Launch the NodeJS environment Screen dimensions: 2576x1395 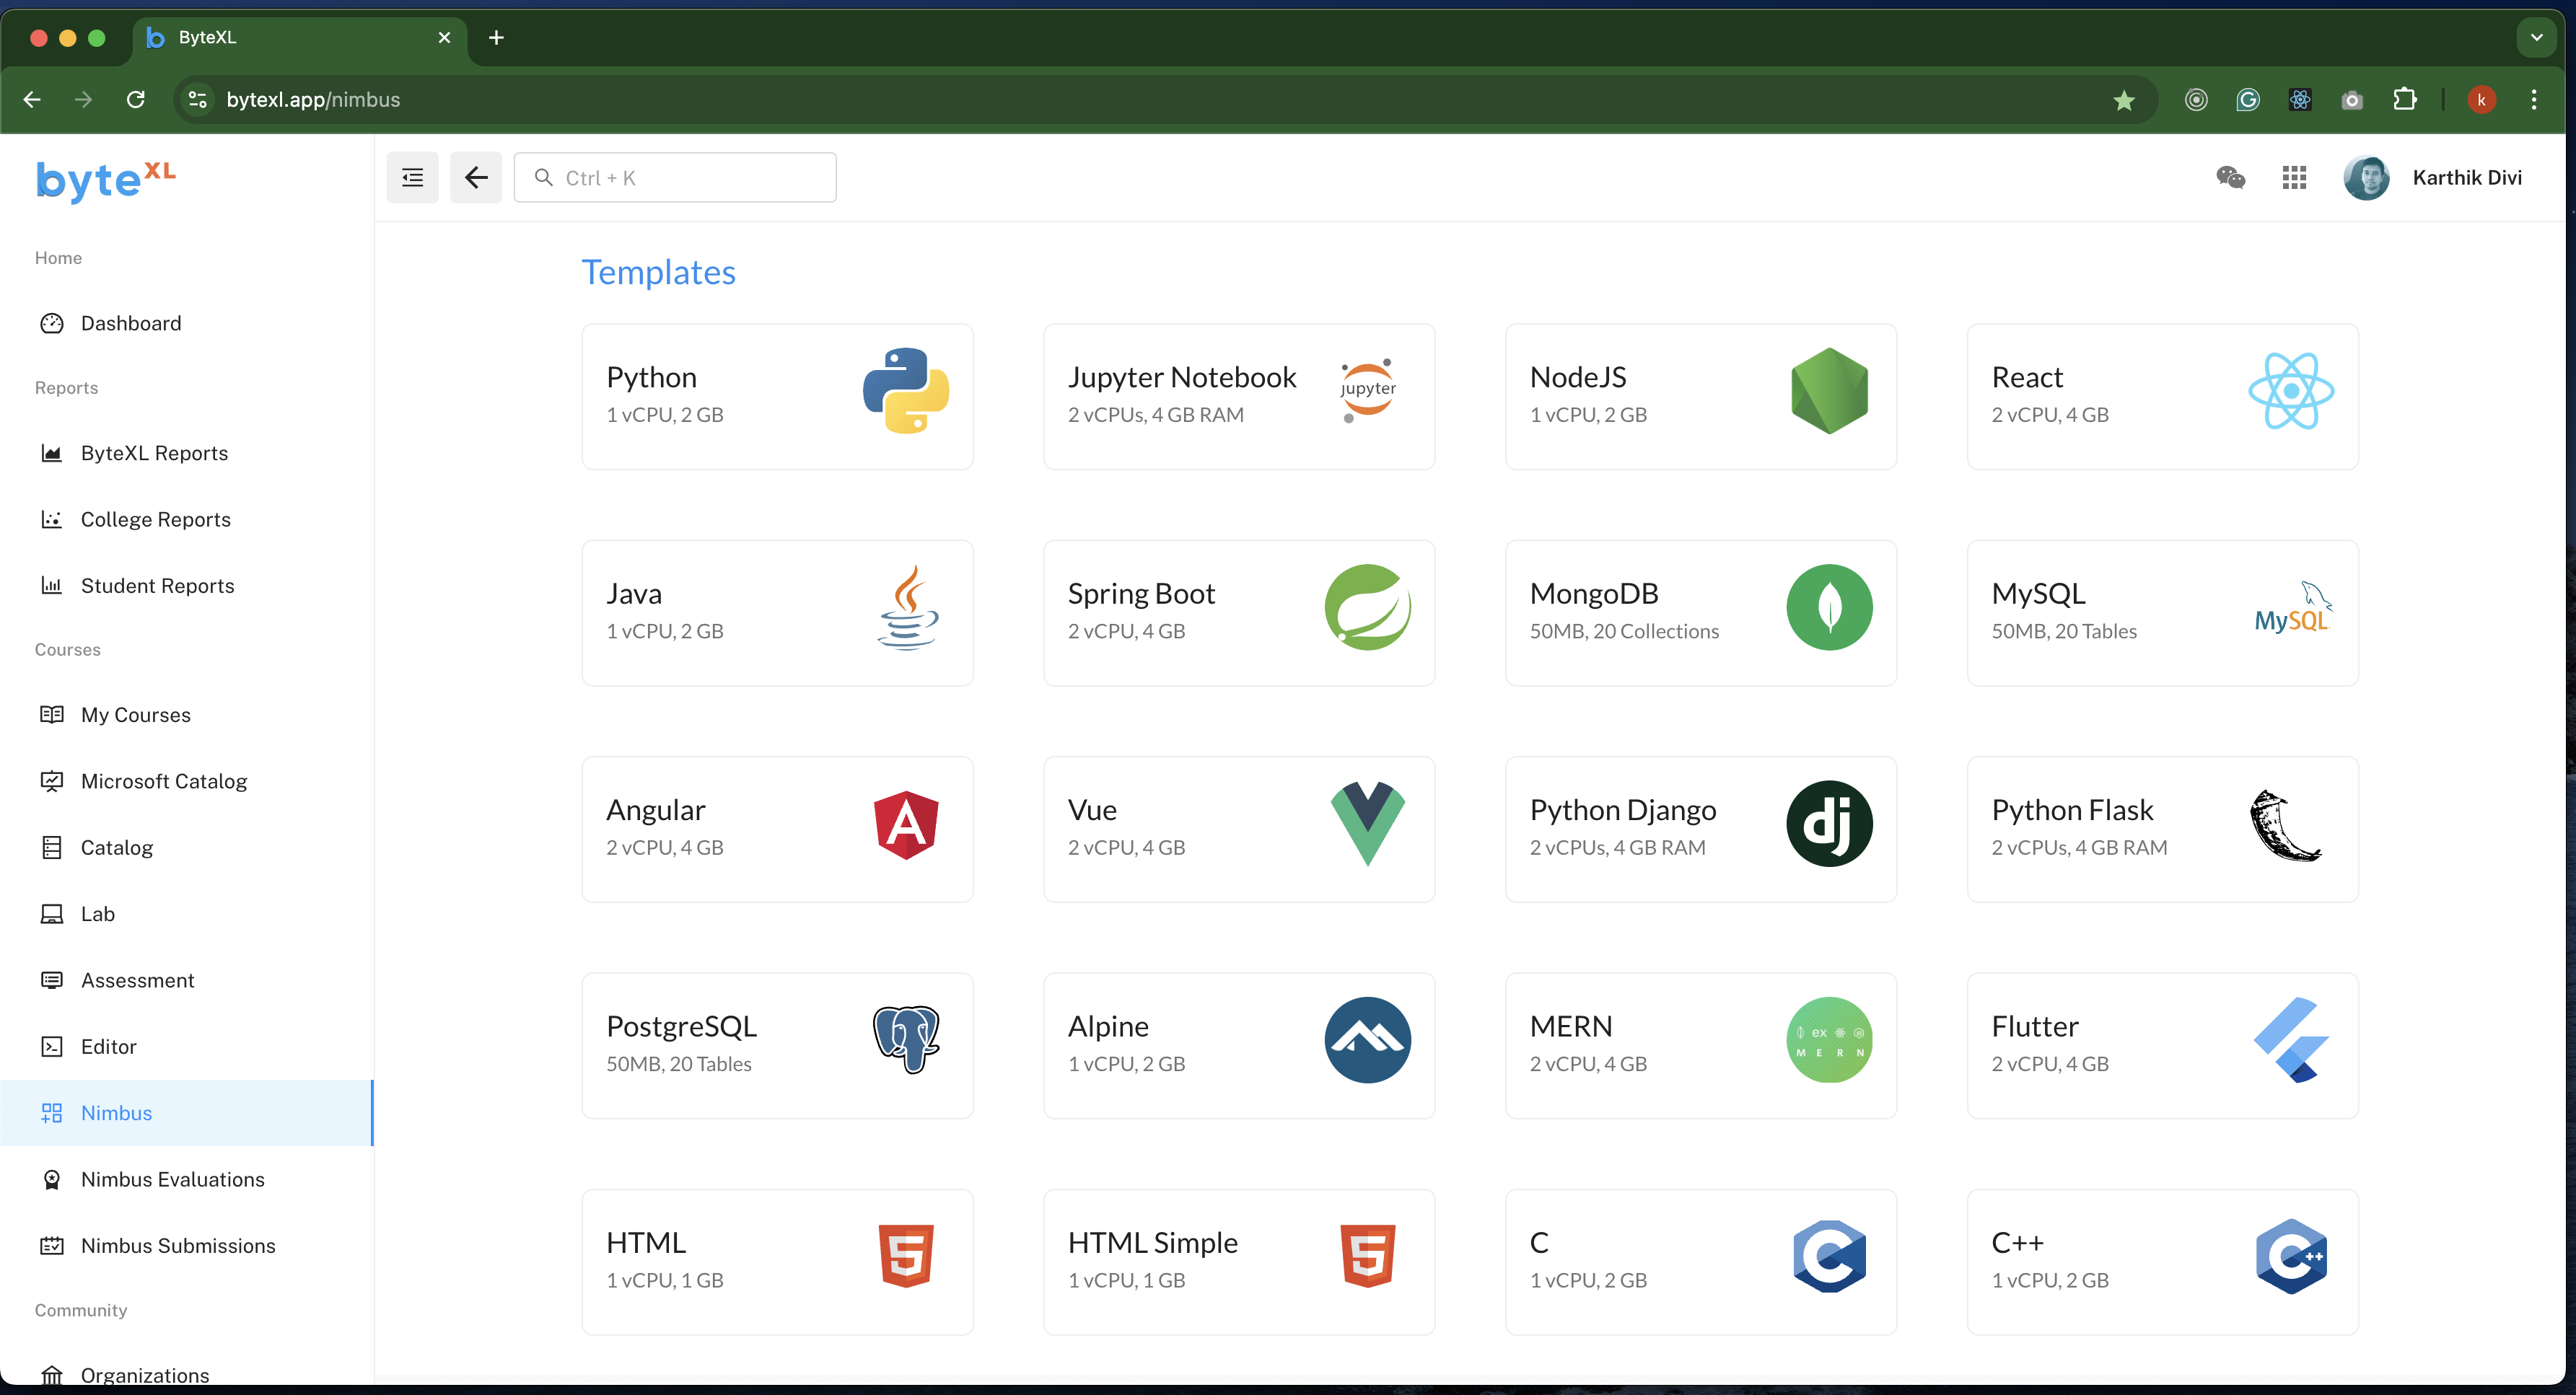coord(1700,396)
